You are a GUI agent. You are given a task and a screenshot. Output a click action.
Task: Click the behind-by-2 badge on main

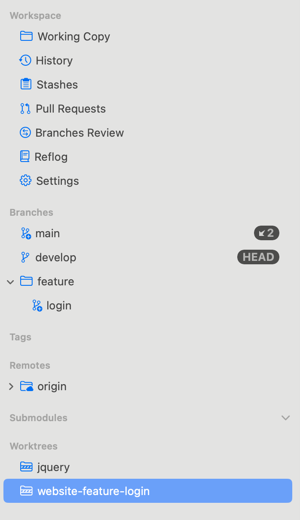click(x=266, y=233)
